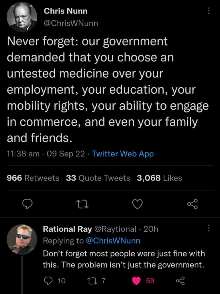Reply to Rational Ray's comment
Viewport: 220px width, 294px height.
pyautogui.click(x=47, y=281)
